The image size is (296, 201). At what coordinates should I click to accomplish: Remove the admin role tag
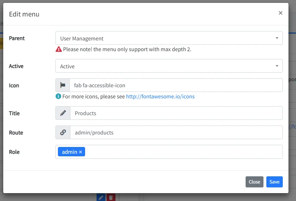pos(80,152)
